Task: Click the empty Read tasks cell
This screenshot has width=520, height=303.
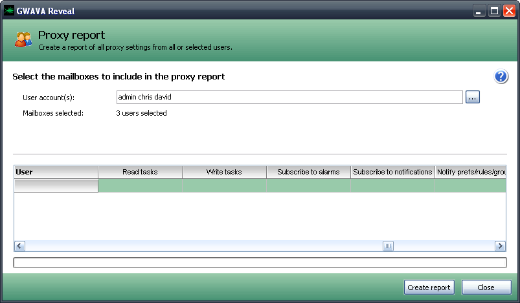Action: pyautogui.click(x=140, y=185)
